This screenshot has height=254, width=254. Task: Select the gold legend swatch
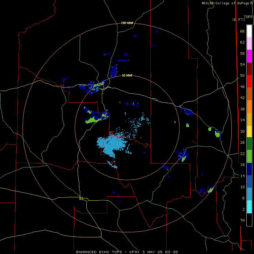tap(249, 119)
